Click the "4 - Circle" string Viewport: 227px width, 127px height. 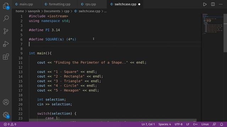point(66,86)
